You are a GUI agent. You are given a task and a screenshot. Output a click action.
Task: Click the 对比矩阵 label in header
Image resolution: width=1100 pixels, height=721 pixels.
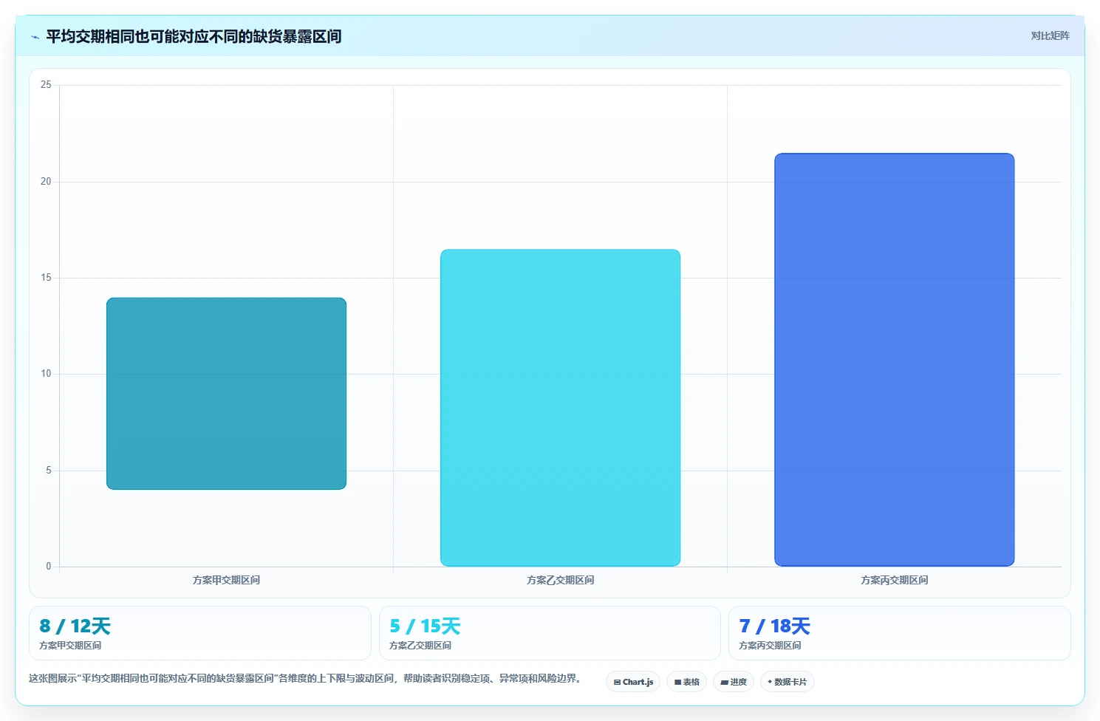(x=1050, y=35)
